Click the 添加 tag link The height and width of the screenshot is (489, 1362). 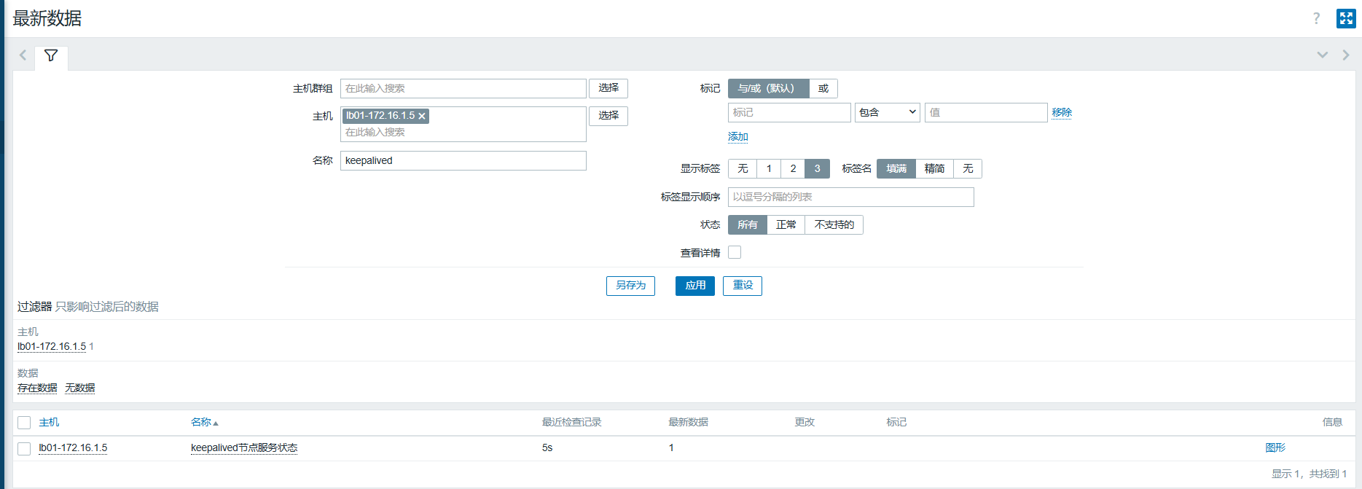[737, 136]
